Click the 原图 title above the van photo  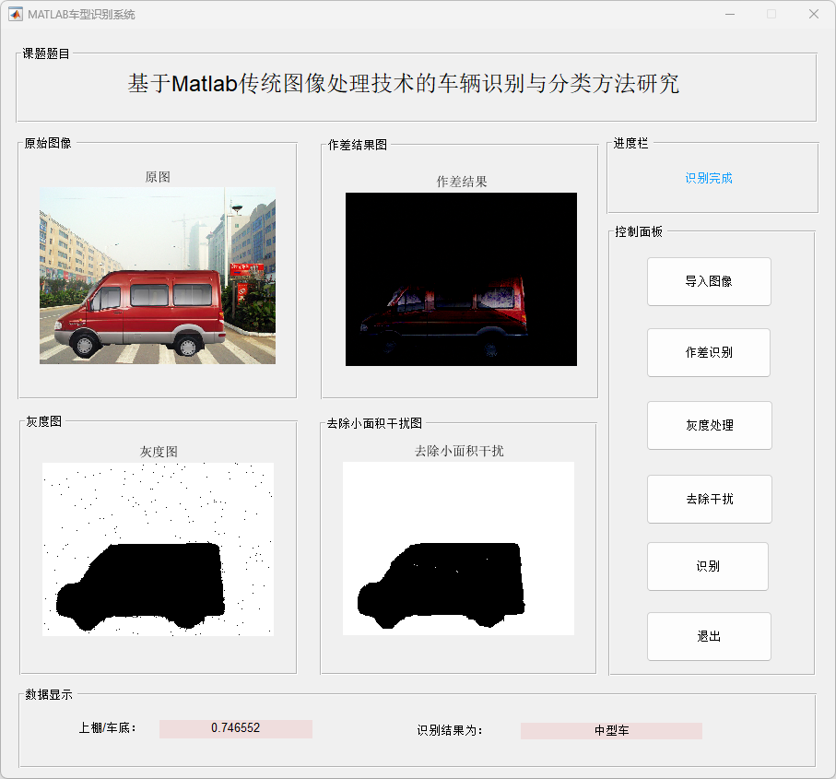(x=158, y=177)
